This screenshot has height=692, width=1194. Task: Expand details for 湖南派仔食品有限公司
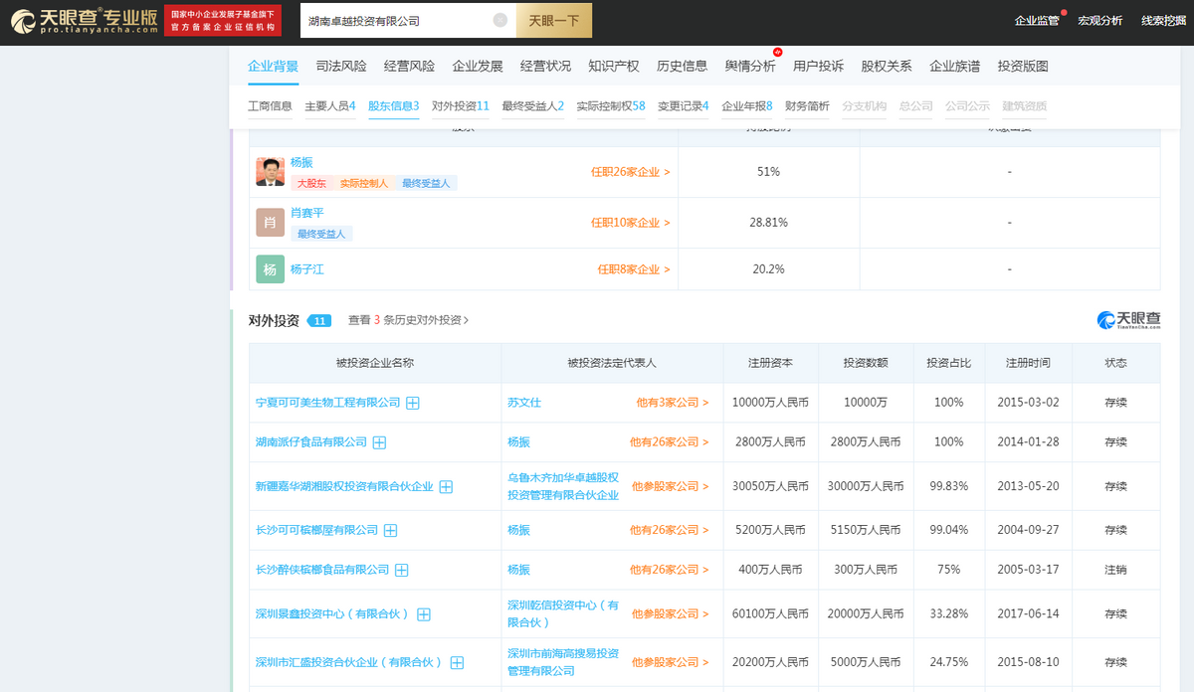point(379,441)
